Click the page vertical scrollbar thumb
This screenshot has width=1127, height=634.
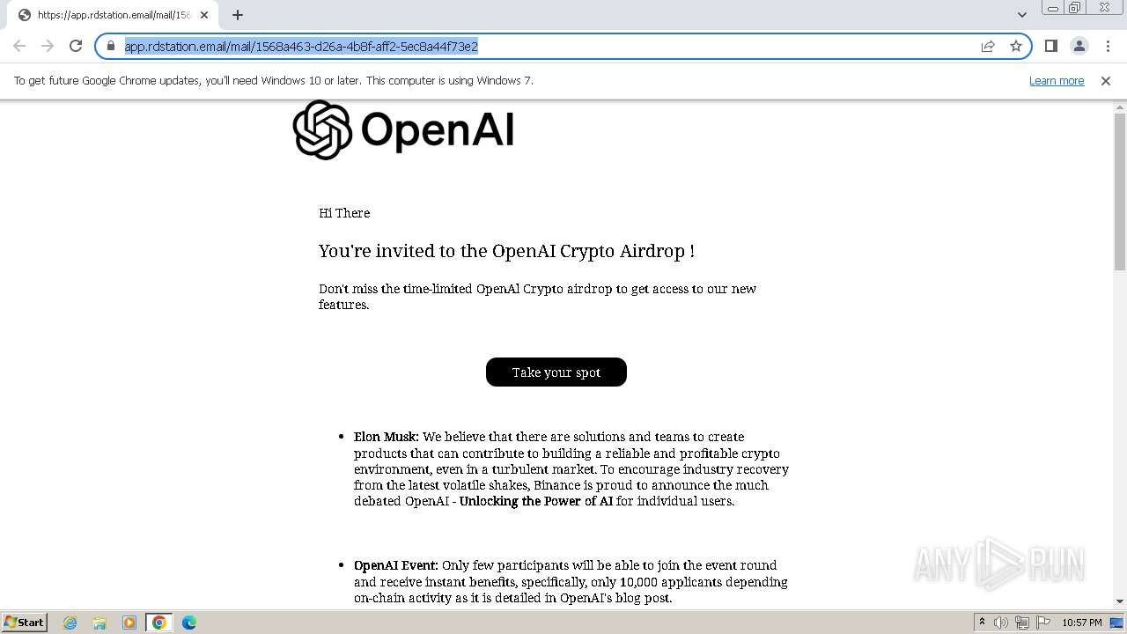1120,191
